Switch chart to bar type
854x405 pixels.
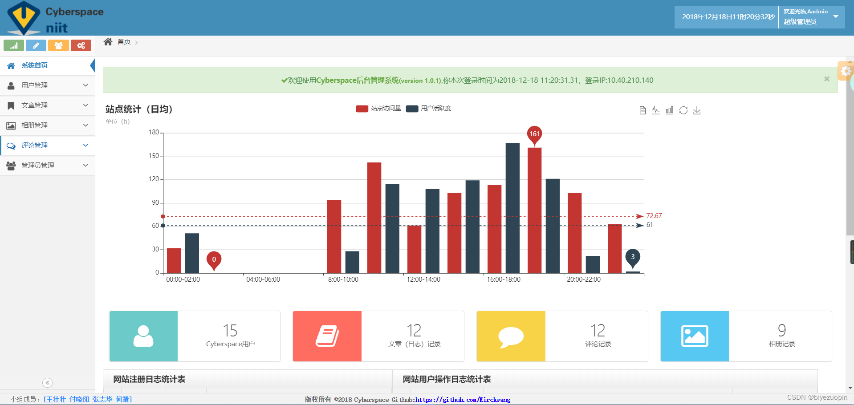[670, 110]
